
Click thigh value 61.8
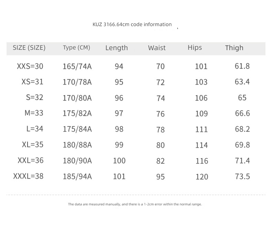(242, 66)
